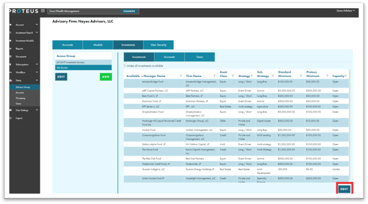Select Users under Setup in sidebar

[19, 104]
